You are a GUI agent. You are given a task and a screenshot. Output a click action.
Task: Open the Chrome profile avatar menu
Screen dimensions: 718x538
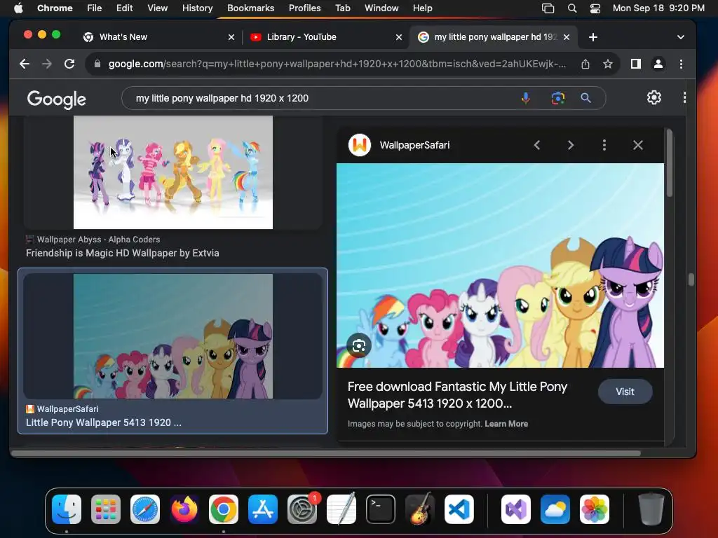point(658,64)
